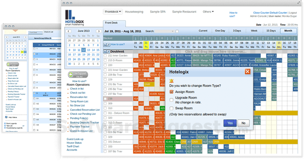Go to next month in the calendar
304x161 pixels.
click(99, 31)
